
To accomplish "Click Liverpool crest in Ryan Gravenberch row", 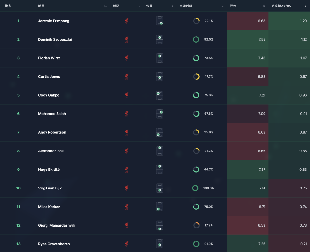I will click(126, 244).
